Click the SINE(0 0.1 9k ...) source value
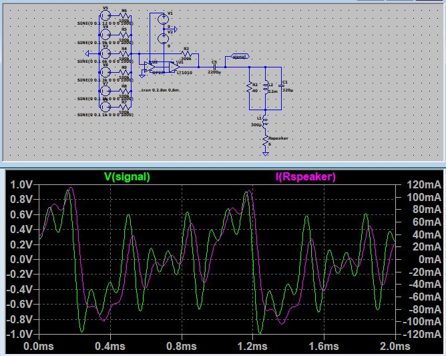 click(105, 42)
